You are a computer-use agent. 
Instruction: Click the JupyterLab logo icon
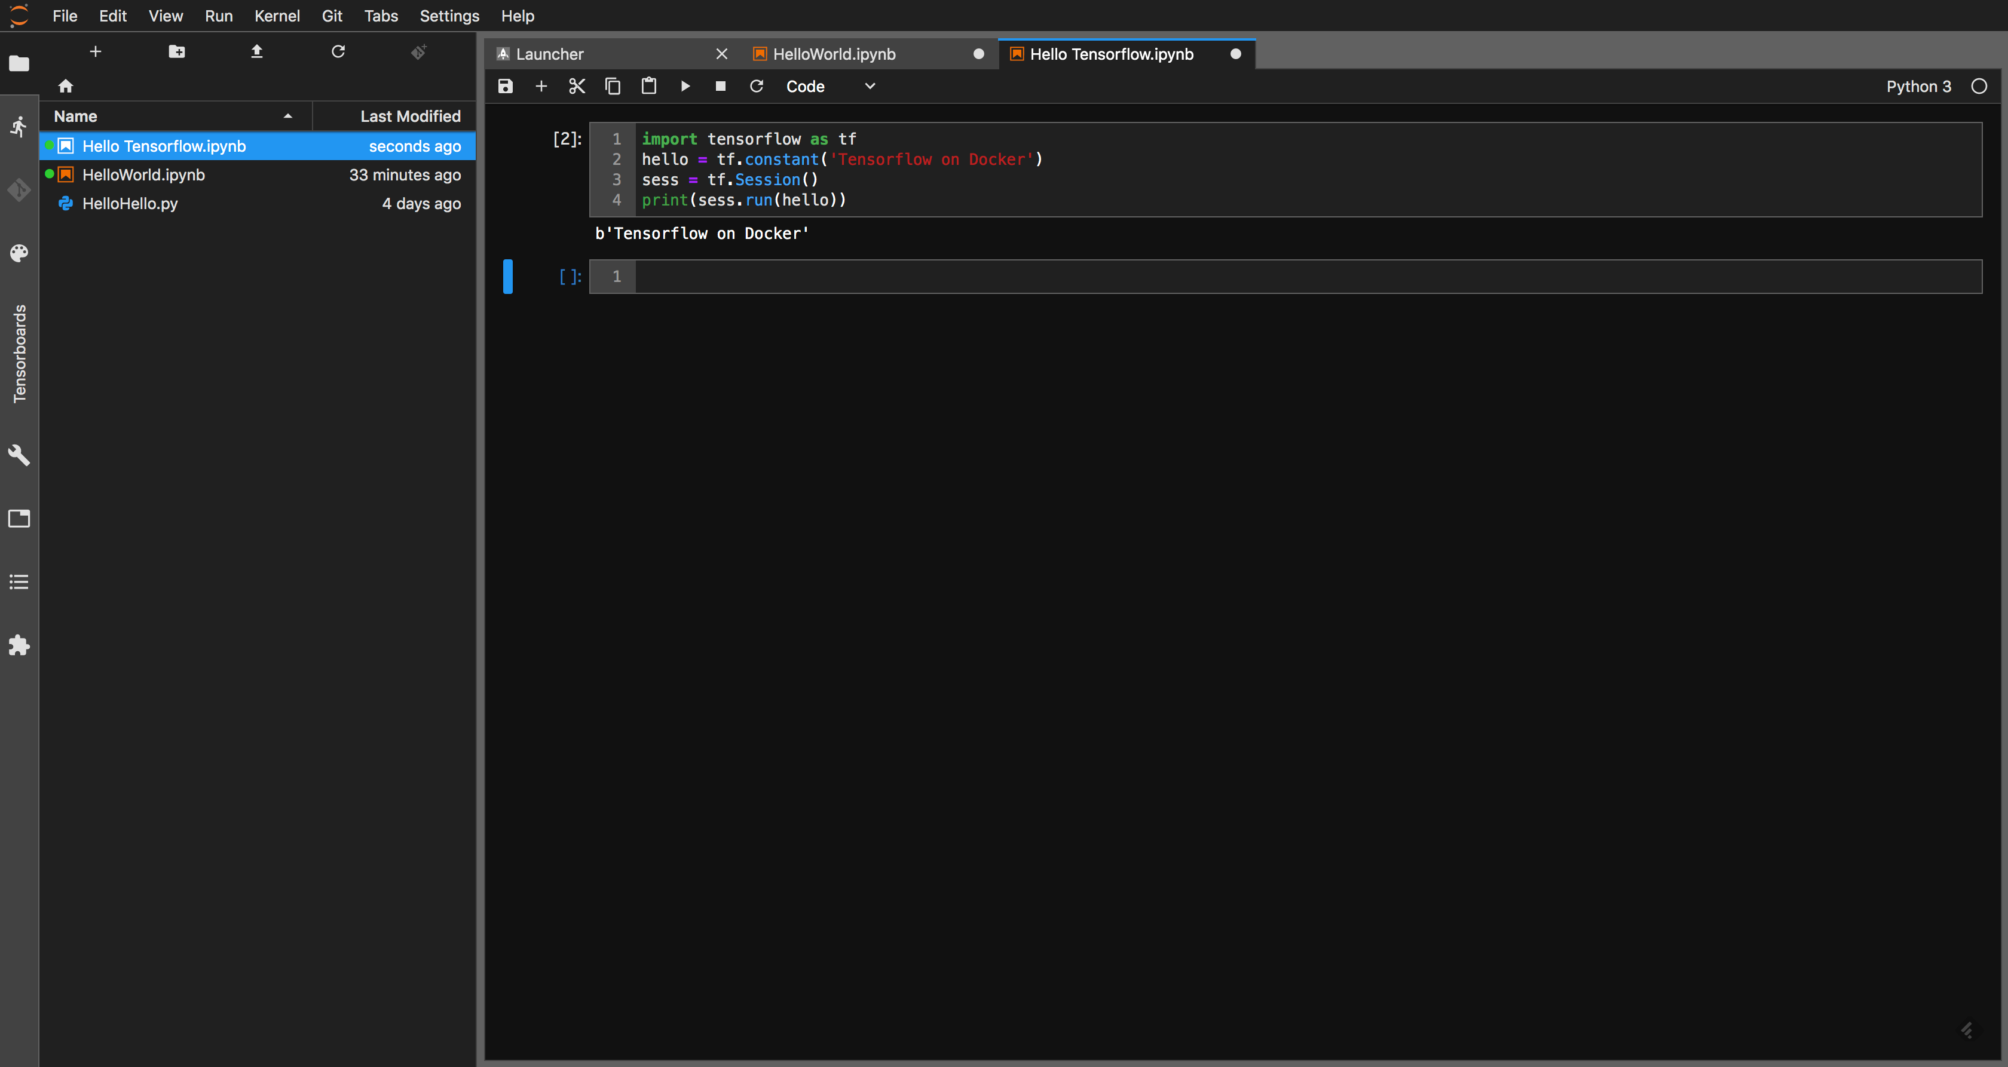[x=19, y=16]
